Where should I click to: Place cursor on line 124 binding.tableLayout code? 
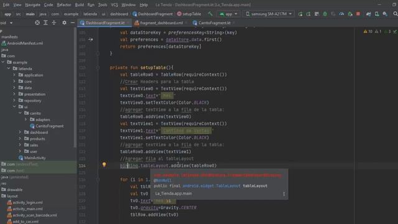click(169, 166)
